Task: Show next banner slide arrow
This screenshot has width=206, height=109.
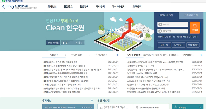Action: [x=82, y=43]
